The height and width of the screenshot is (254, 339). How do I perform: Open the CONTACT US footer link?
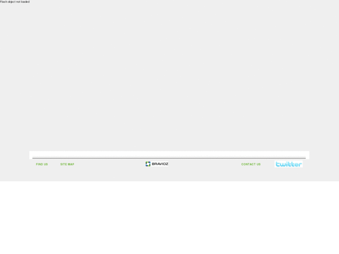(x=251, y=165)
